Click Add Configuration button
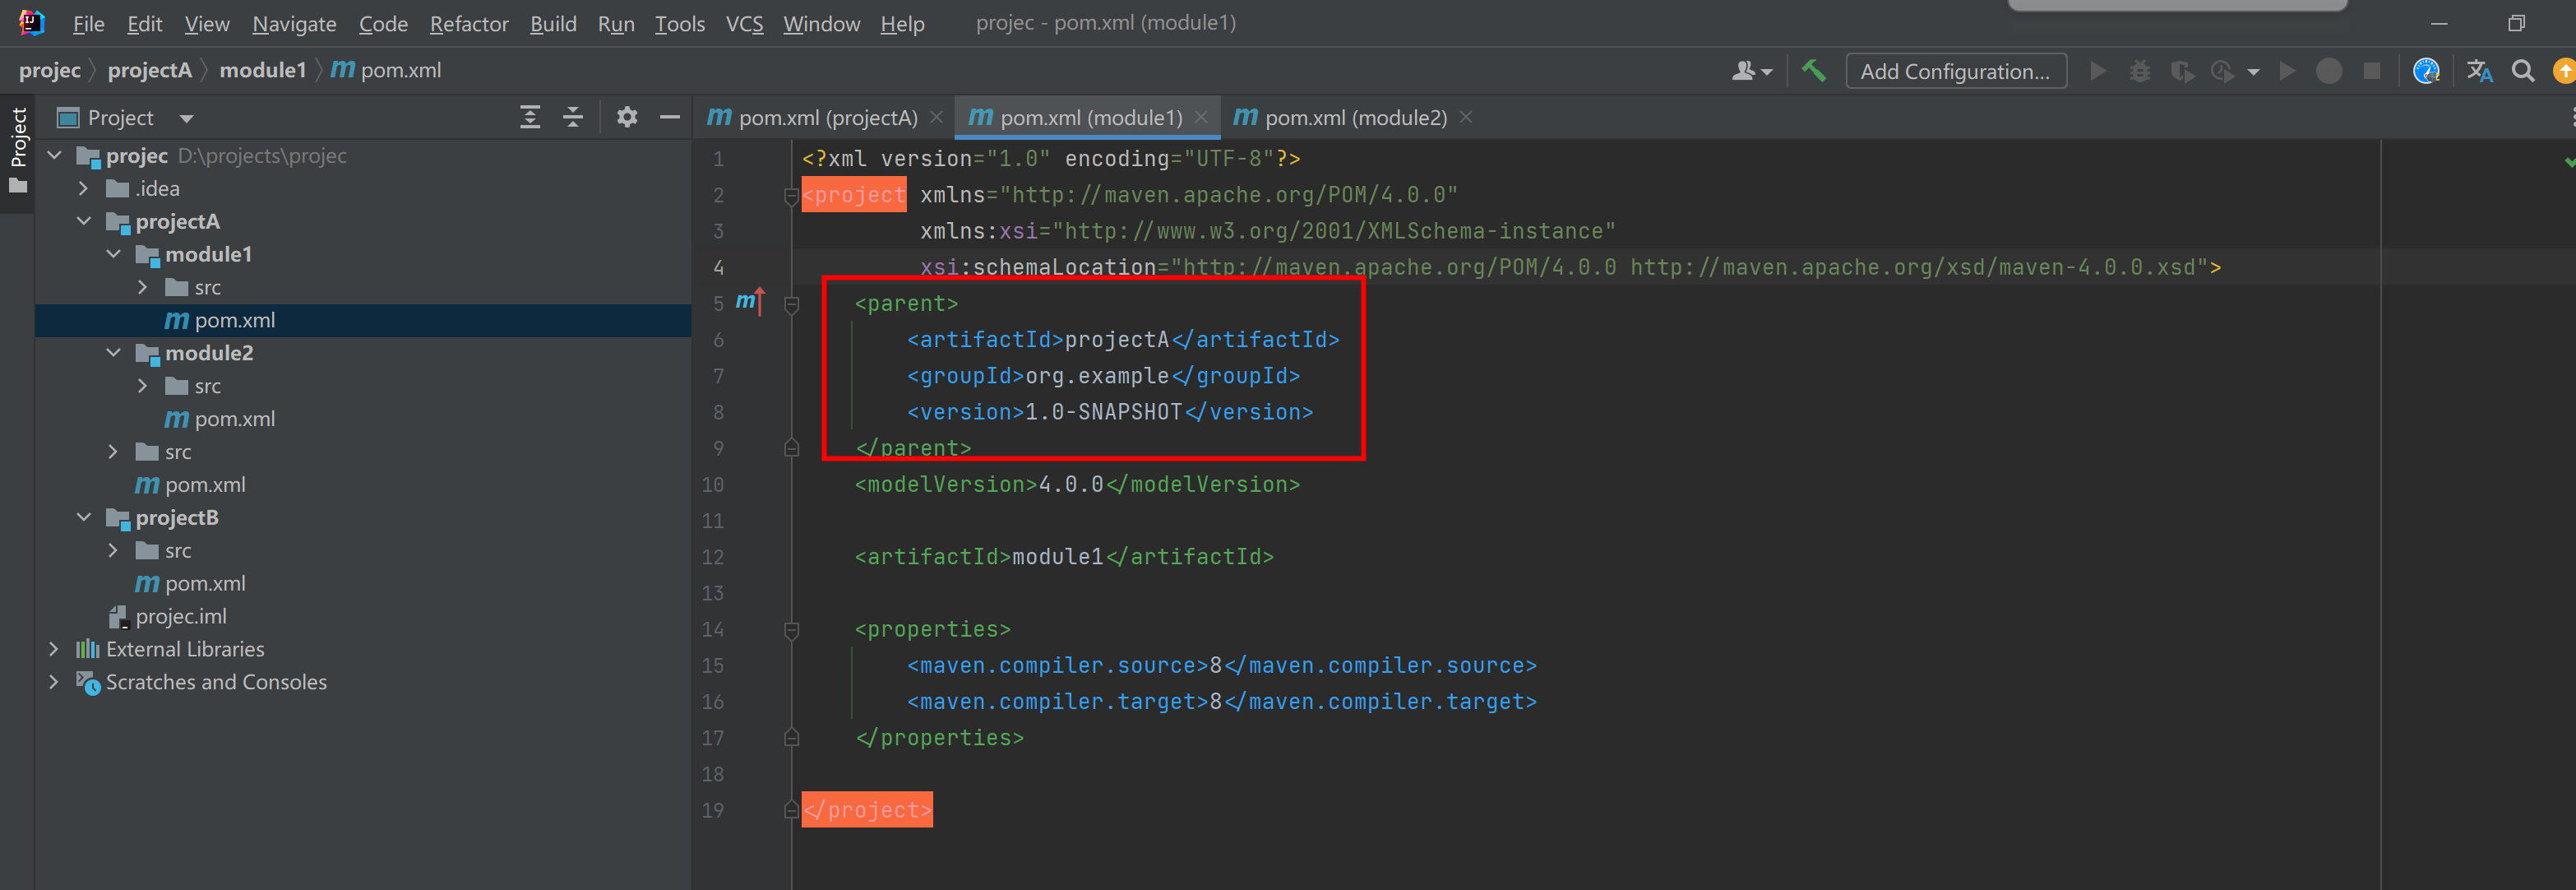 [1955, 71]
